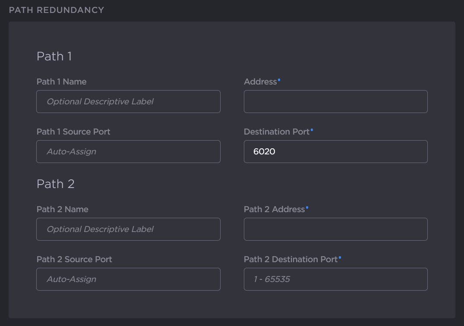Click the Path 2 section heading
The height and width of the screenshot is (326, 464).
pos(55,184)
